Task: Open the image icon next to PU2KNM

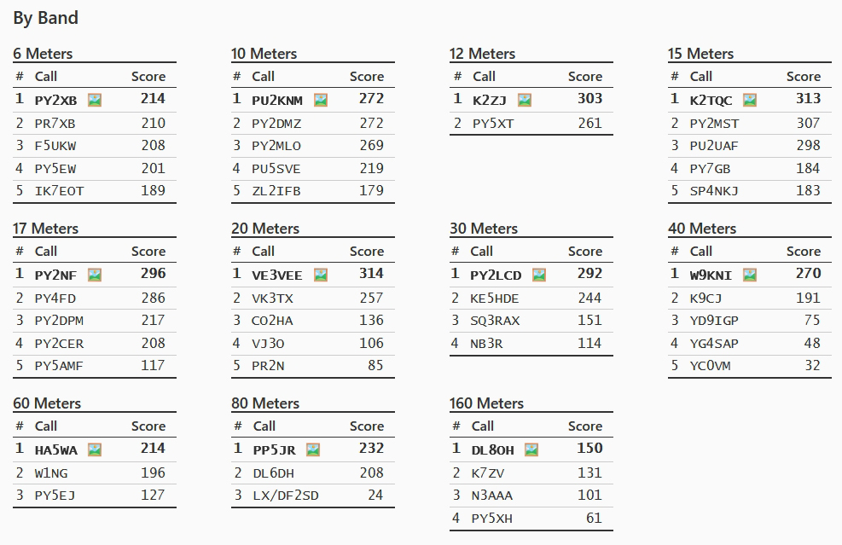Action: [321, 100]
